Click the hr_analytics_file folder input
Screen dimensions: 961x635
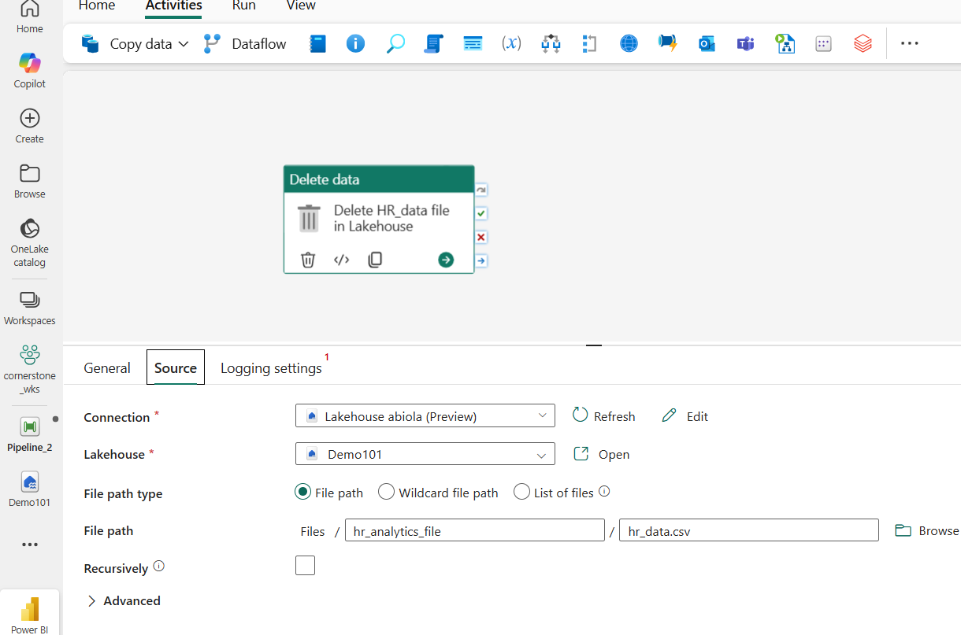point(475,530)
